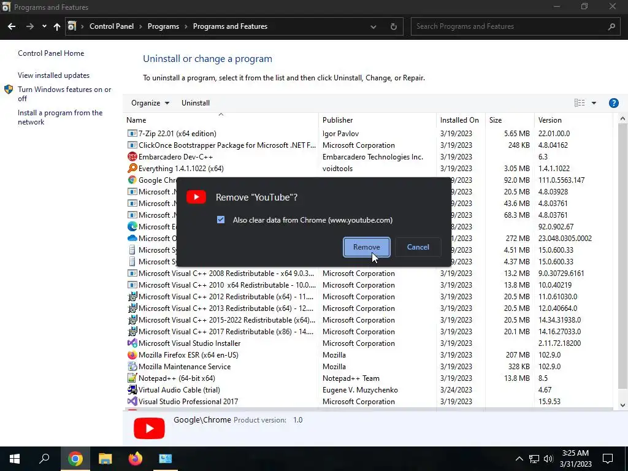Select Microsoft Visual C++ 2017 Redistributable row
Viewport: 628px width, 471px height.
369,331
